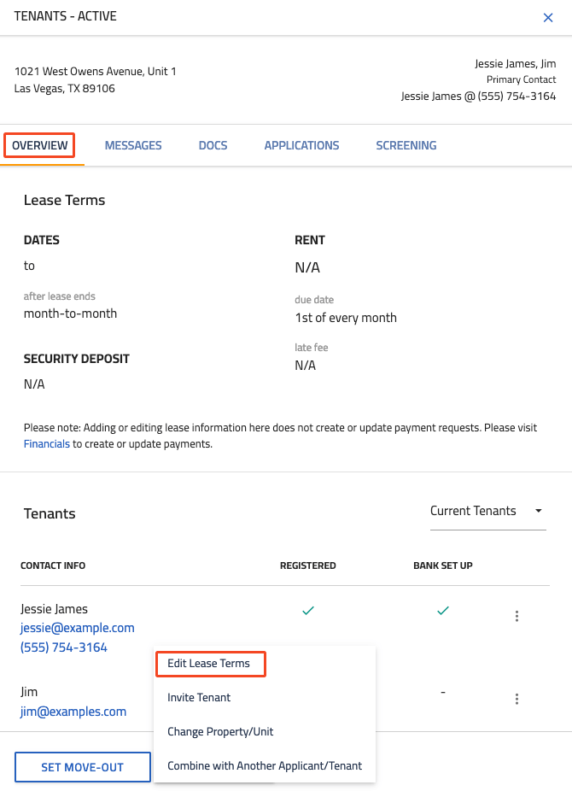View the Applications tab
The image size is (572, 791).
301,145
